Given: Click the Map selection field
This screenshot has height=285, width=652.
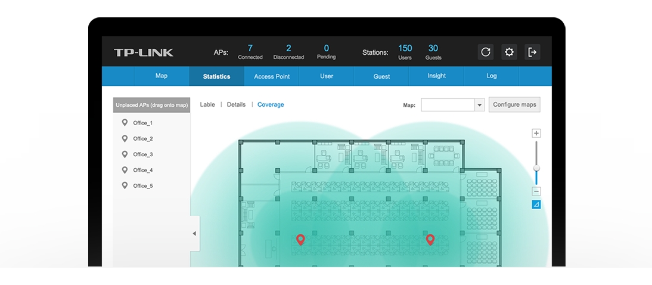Looking at the screenshot, I should (448, 105).
